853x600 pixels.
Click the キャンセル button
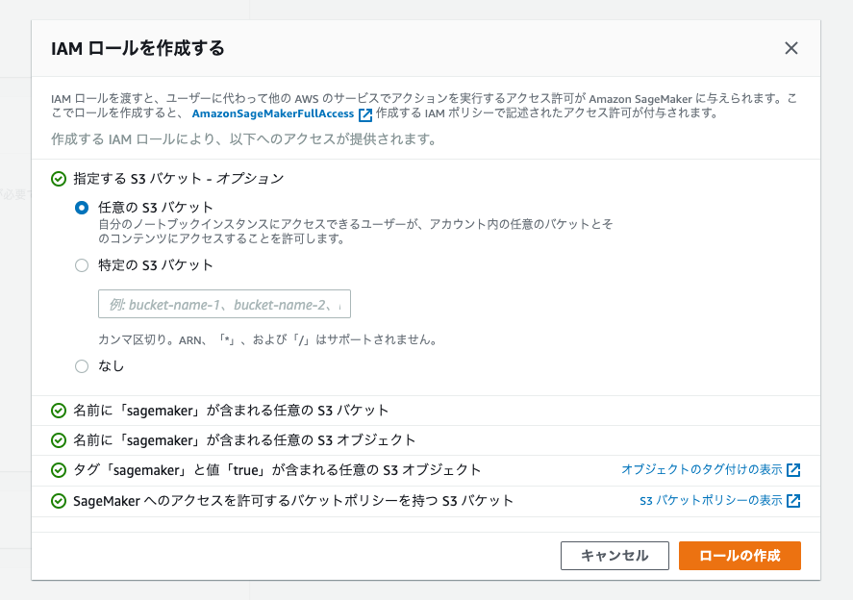coord(615,556)
